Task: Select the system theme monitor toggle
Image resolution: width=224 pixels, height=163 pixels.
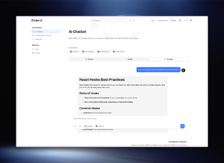Action: (x=191, y=20)
